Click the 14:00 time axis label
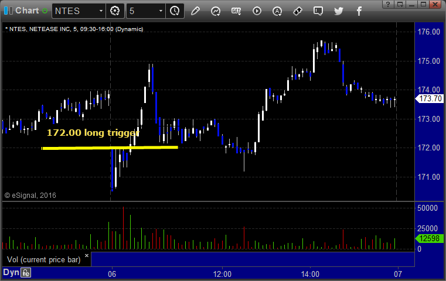The width and height of the screenshot is (446, 281). coord(310,274)
